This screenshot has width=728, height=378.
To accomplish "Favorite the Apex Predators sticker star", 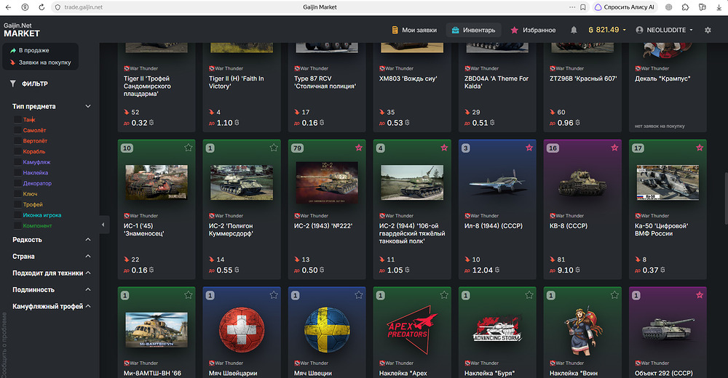I will click(x=444, y=294).
